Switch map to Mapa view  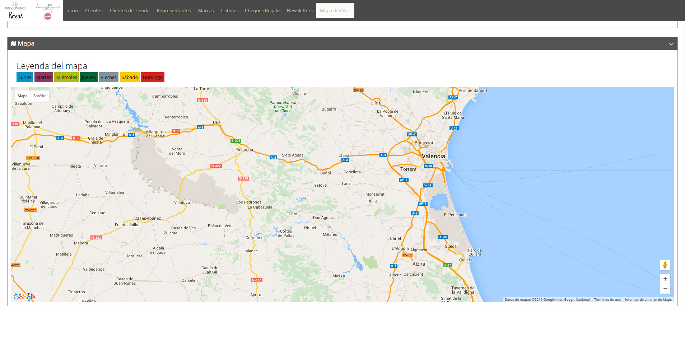(22, 96)
